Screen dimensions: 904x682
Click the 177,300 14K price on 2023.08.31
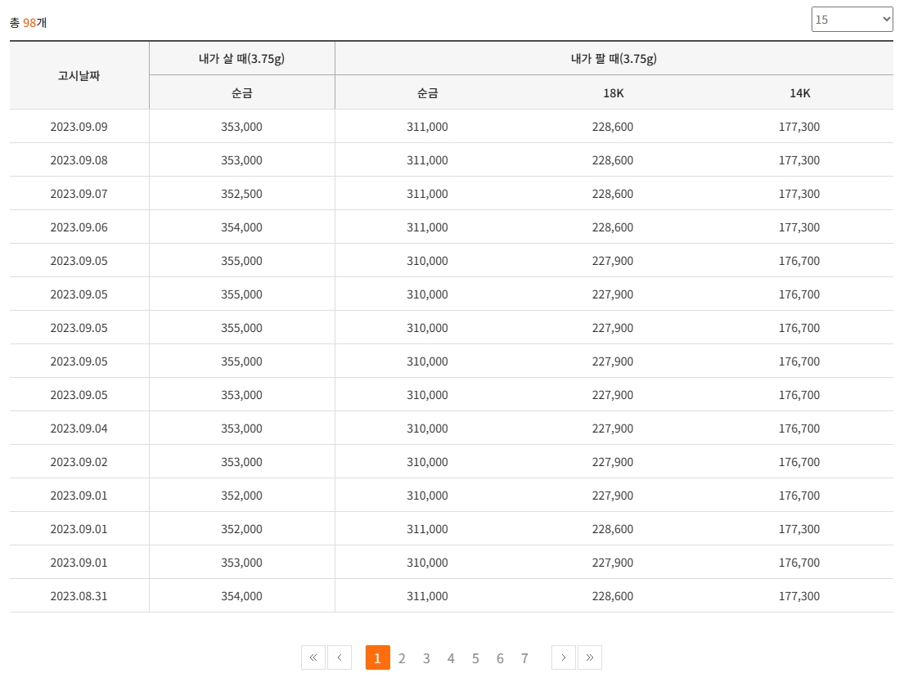pyautogui.click(x=799, y=596)
